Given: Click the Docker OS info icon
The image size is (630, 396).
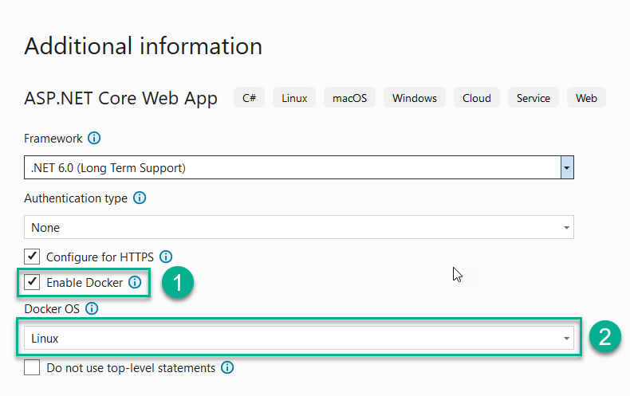Looking at the screenshot, I should [92, 308].
